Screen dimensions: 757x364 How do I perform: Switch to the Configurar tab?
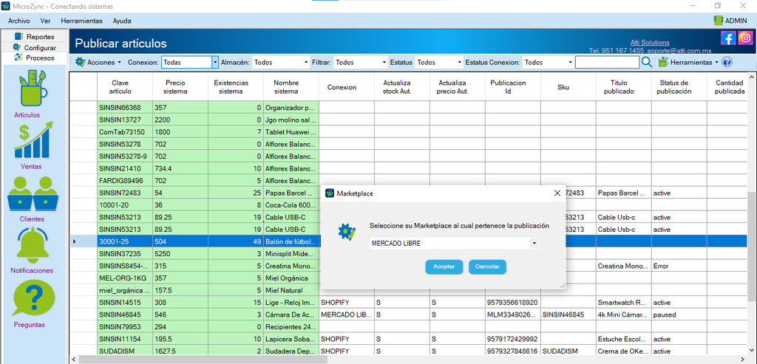(35, 47)
